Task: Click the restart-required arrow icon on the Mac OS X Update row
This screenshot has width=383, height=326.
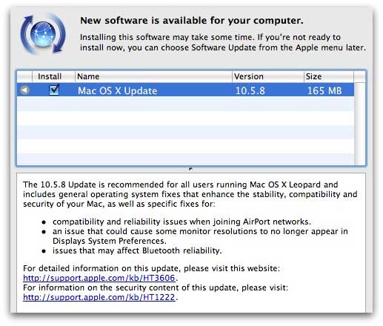Action: 24,90
